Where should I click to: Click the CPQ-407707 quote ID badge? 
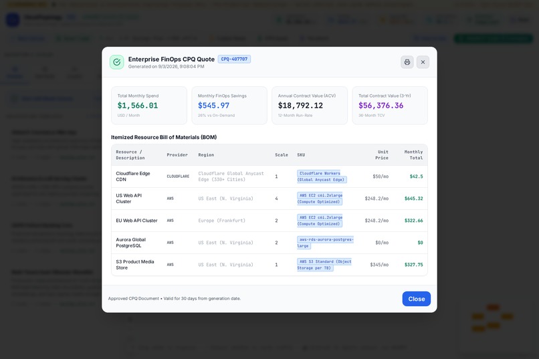(234, 59)
